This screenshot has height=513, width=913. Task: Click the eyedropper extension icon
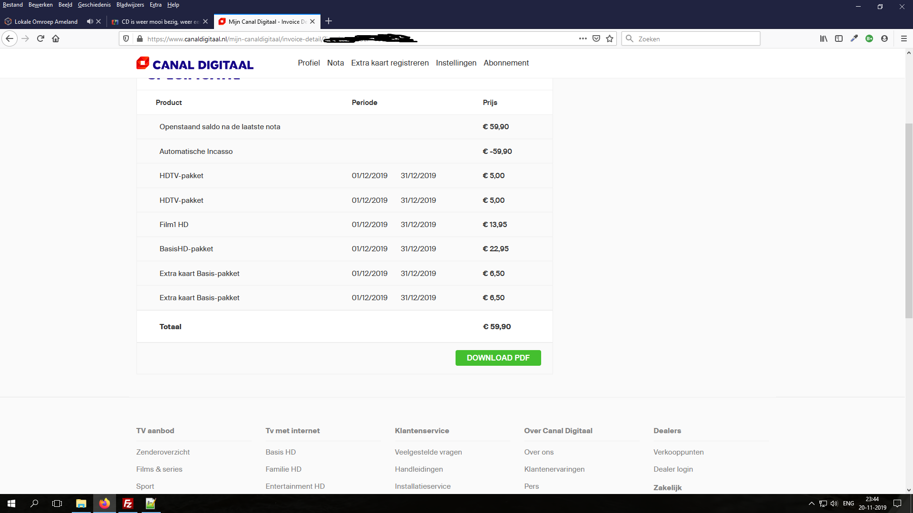(854, 38)
